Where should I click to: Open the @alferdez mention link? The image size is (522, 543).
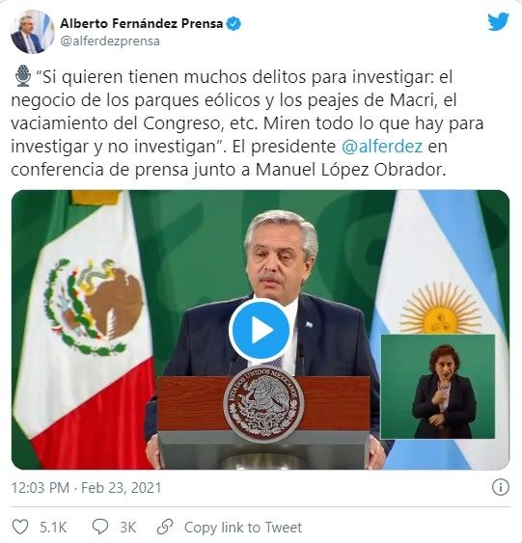point(382,147)
